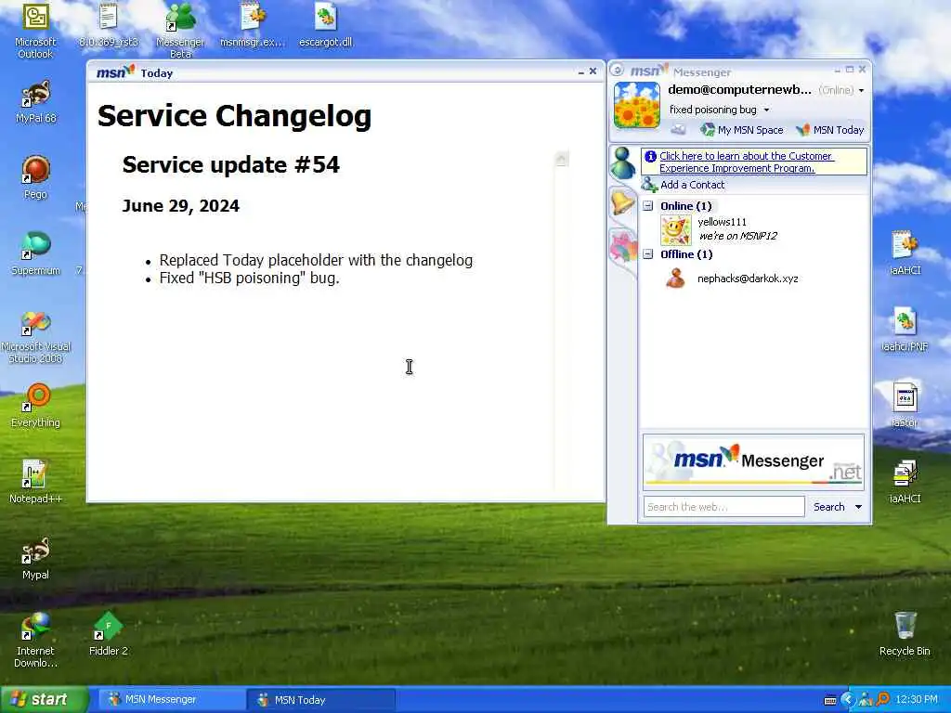Open the Online status dropdown arrow
This screenshot has width=951, height=713.
(x=861, y=90)
